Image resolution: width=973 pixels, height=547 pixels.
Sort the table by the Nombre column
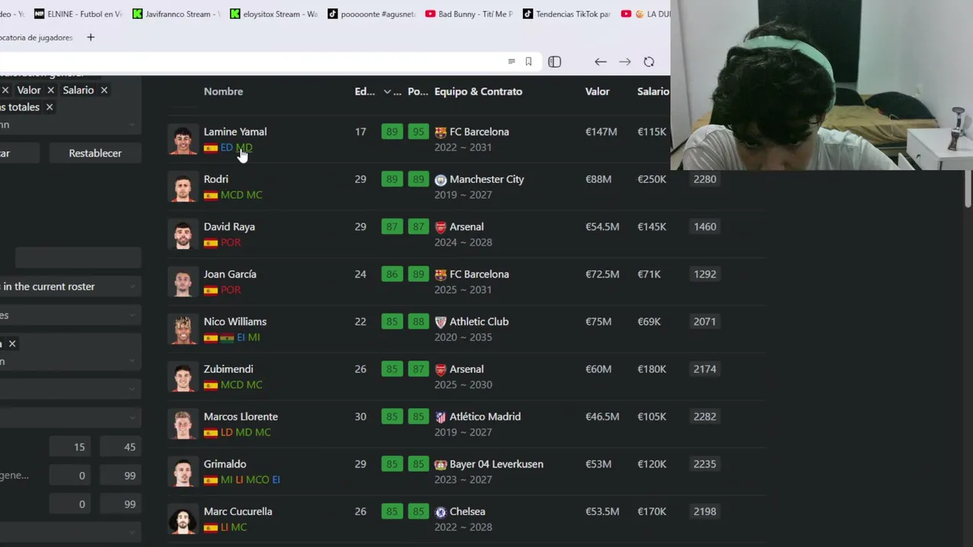coord(223,91)
